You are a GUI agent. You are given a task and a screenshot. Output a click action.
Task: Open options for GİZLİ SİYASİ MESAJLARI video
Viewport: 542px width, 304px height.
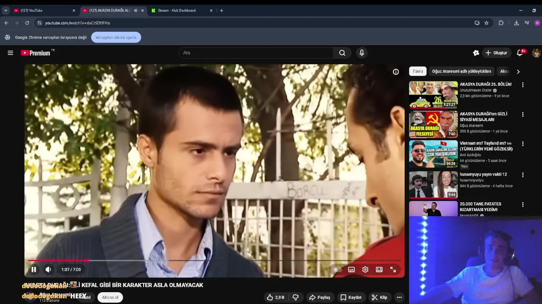(523, 114)
